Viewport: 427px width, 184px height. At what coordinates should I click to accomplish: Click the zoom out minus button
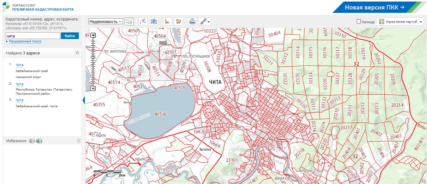click(x=93, y=88)
